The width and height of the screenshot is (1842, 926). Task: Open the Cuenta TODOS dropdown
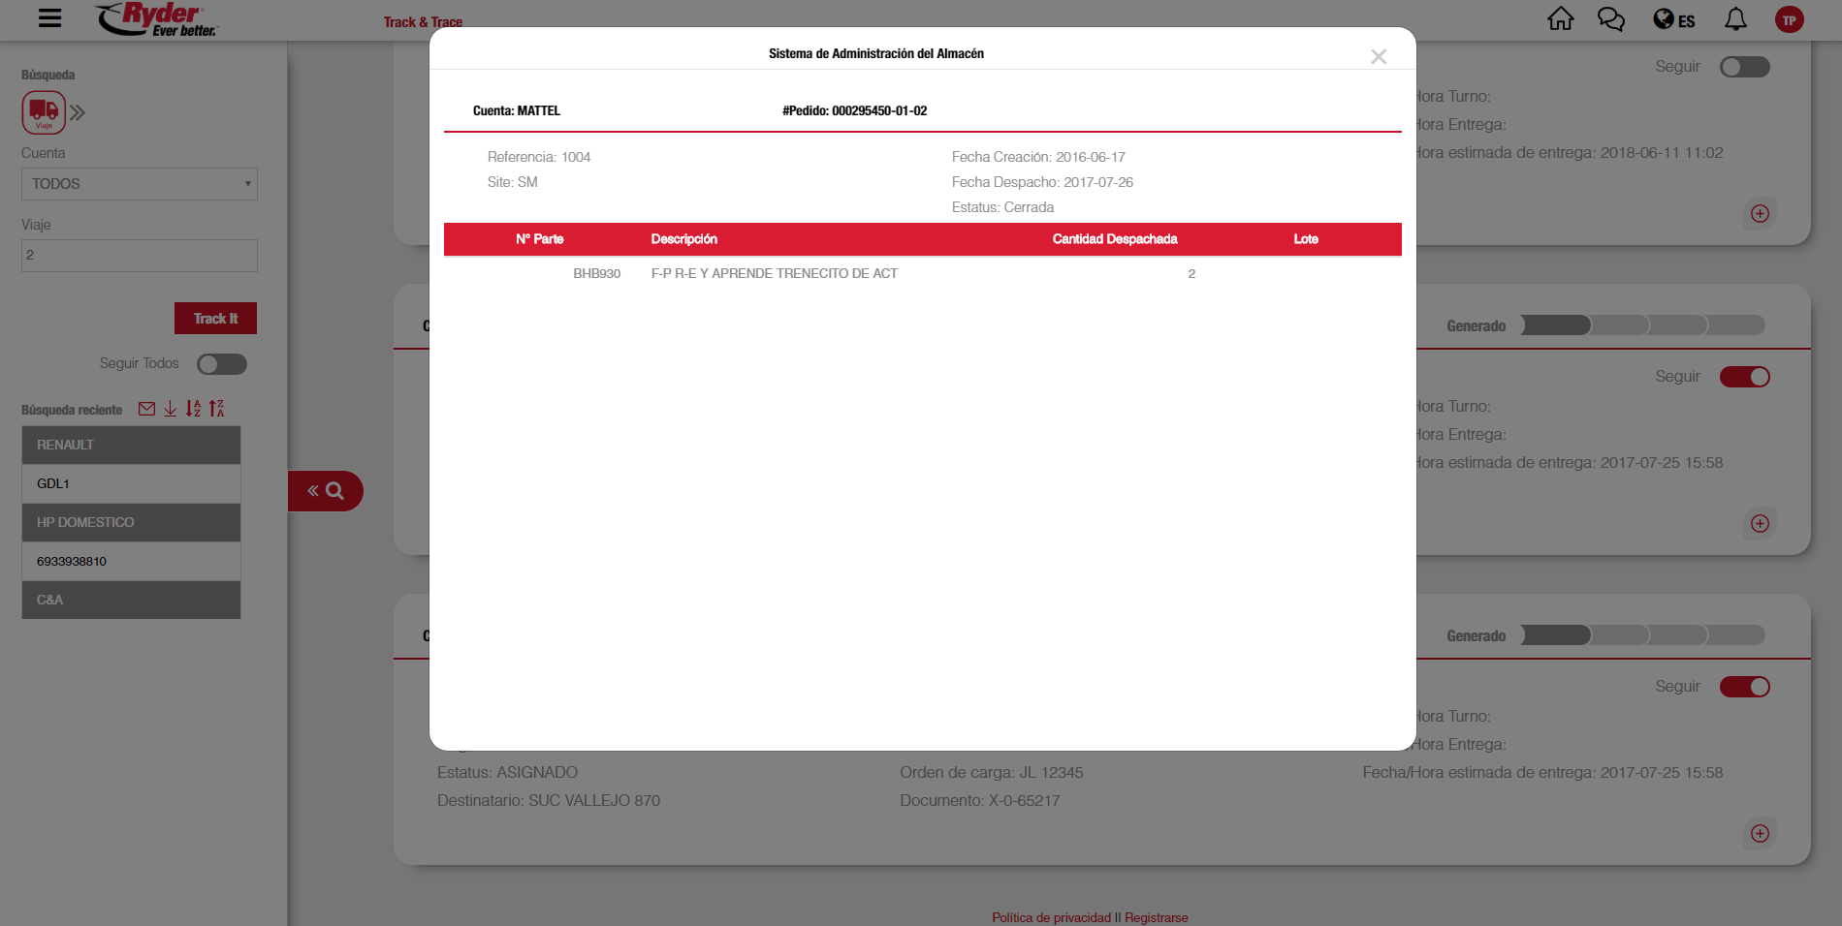(x=140, y=184)
